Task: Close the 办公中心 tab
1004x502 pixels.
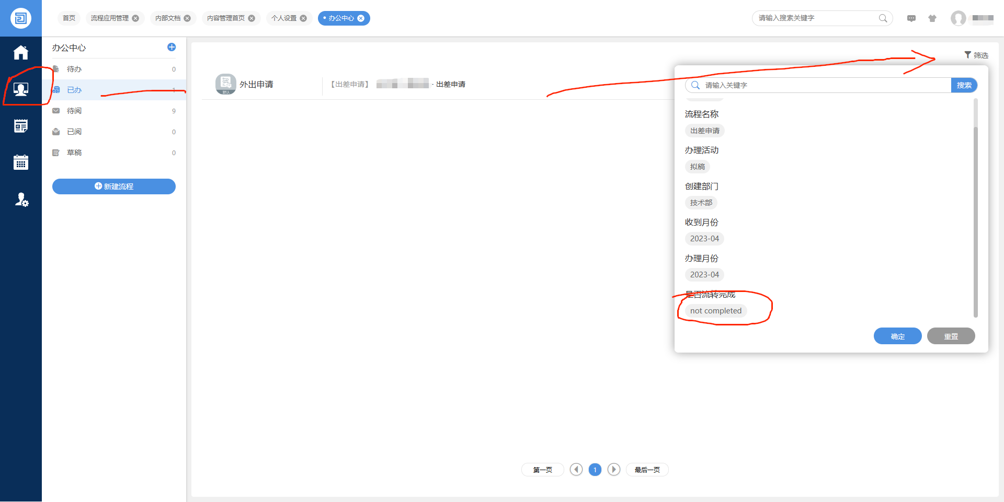Action: click(361, 18)
